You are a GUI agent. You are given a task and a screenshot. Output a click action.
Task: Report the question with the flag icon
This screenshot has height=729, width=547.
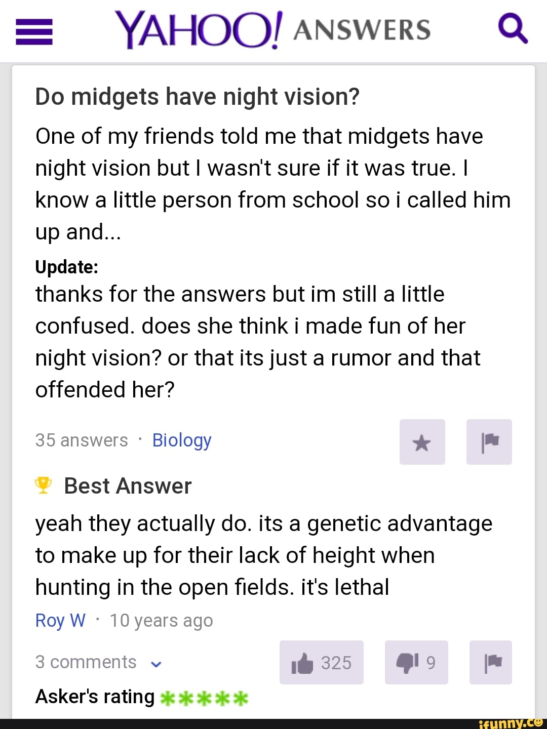point(489,442)
